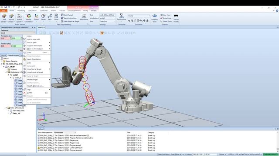Open the Frame creation tool
The image size is (279, 156).
[36, 18]
